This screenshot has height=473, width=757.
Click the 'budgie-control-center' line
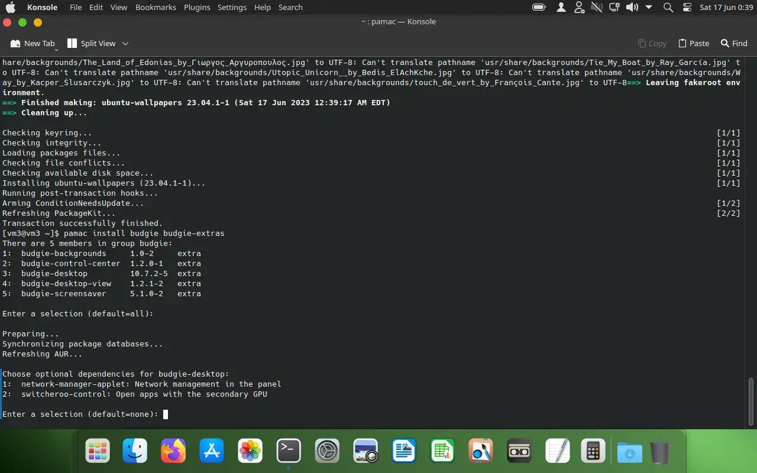(x=102, y=263)
